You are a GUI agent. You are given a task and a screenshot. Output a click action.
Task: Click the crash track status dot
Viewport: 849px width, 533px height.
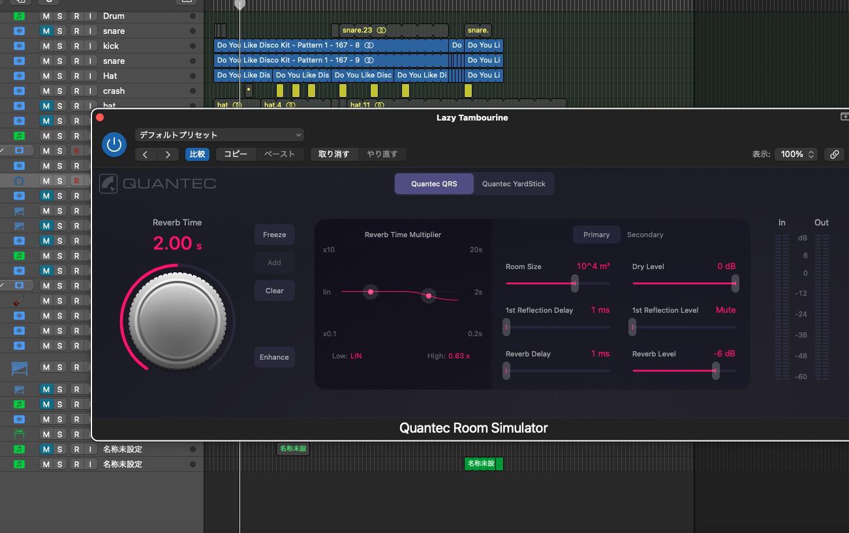tap(193, 91)
